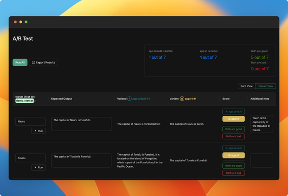Click the expected output box for Nauru
The image size is (288, 196).
pyautogui.click(x=81, y=123)
